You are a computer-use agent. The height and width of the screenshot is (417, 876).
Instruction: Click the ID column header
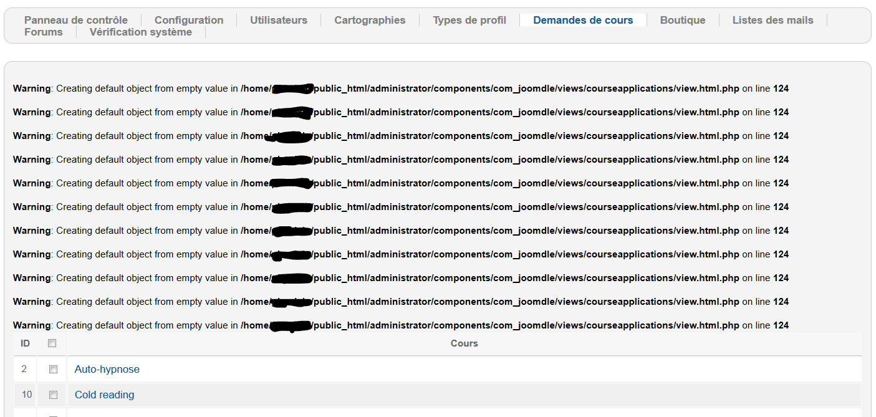[25, 343]
